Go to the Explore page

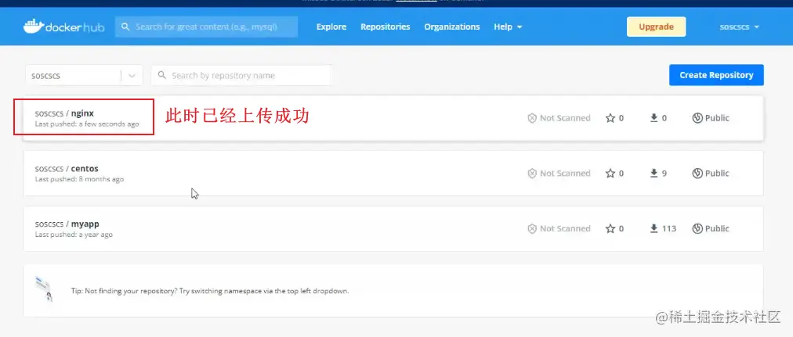331,27
